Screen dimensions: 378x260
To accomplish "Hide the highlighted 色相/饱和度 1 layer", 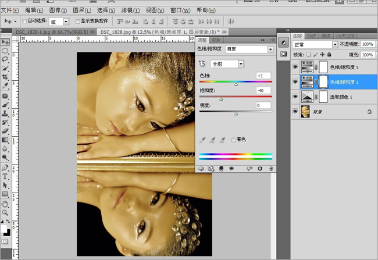I will 295,82.
